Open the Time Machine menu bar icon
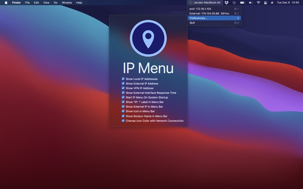The width and height of the screenshot is (303, 189). (234, 3)
